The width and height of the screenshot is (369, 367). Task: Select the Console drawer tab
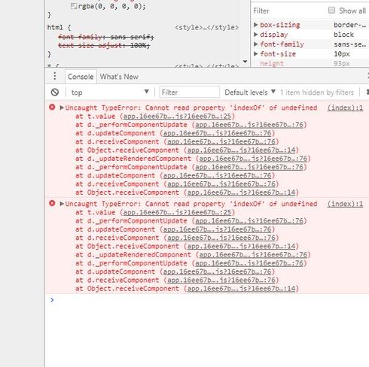pos(81,77)
